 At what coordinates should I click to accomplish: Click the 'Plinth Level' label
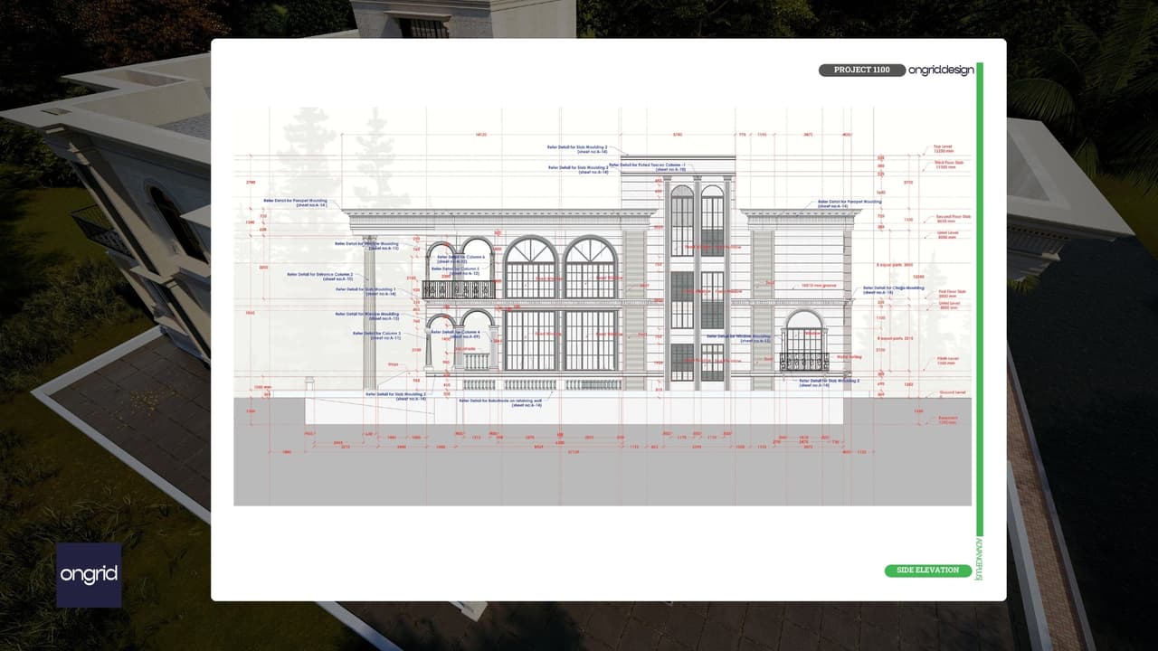(946, 361)
